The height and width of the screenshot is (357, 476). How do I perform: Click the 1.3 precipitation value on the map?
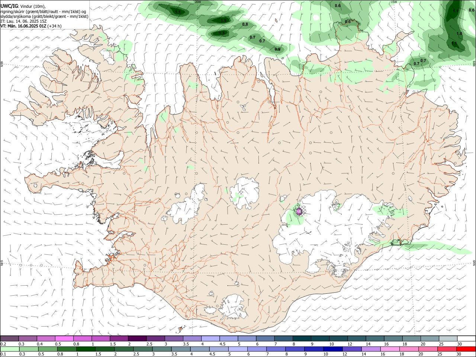pyautogui.click(x=222, y=33)
